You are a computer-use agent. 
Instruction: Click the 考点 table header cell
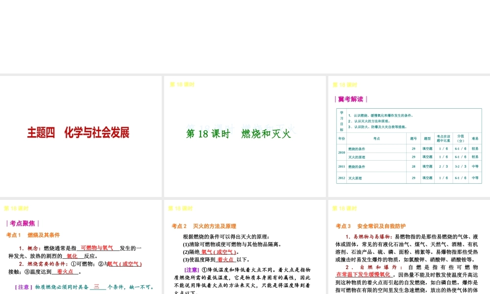[376, 138]
